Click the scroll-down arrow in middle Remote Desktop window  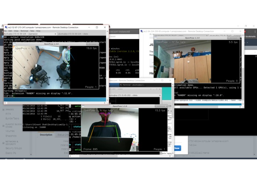[x=173, y=153]
